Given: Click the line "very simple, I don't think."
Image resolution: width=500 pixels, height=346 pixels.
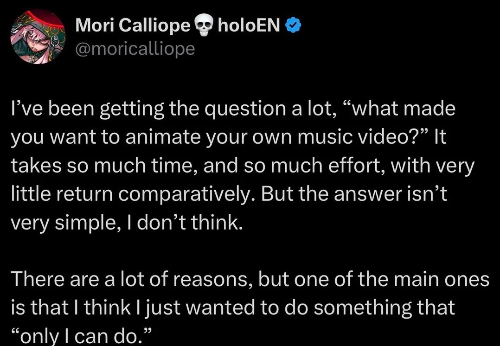Looking at the screenshot, I should (x=127, y=223).
